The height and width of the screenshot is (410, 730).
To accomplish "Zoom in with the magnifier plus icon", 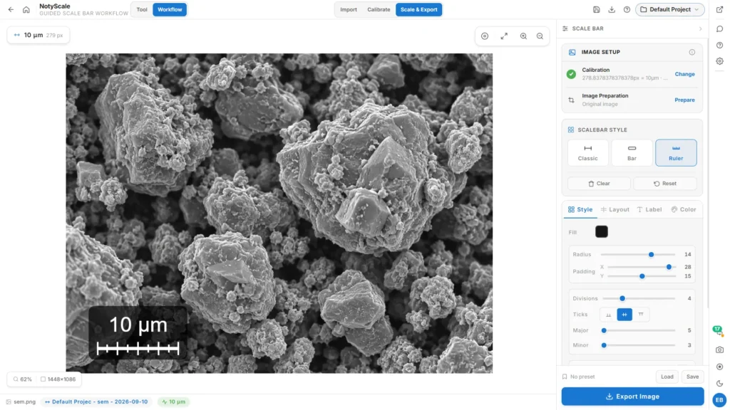I will coord(523,36).
